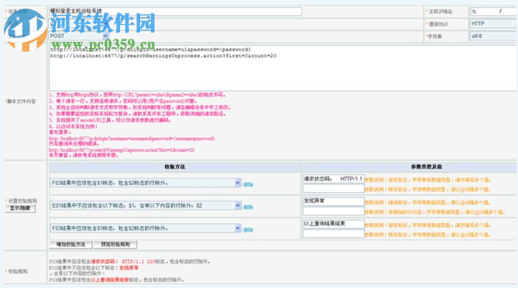Click the parameter field containing 以上查询结果结束
Screen dimensions: 518x288
(x=333, y=224)
